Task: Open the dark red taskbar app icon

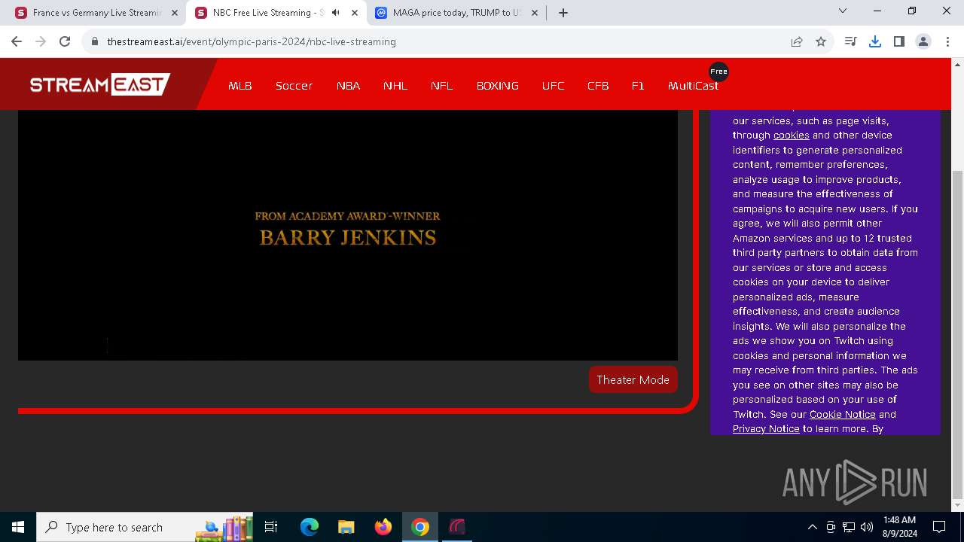Action: click(457, 527)
